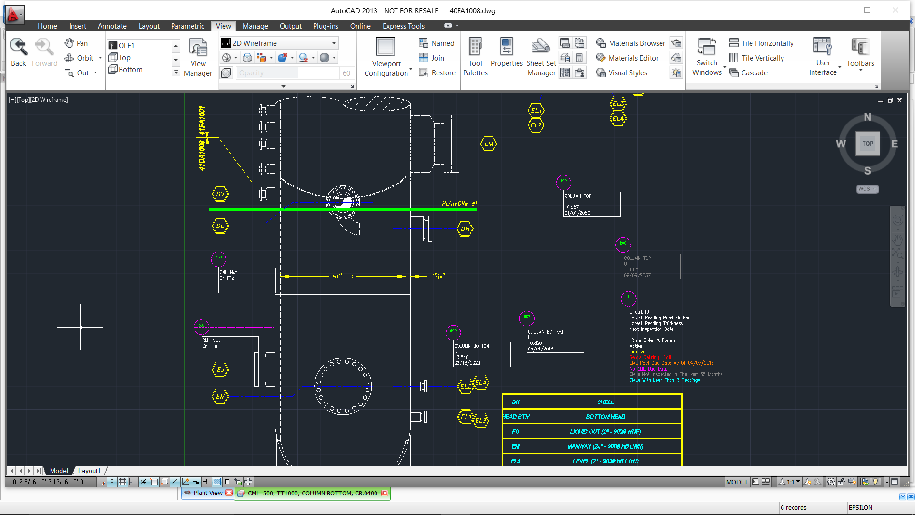Viewport: 915px width, 515px height.
Task: Switch to the Layout1 tab
Action: coord(89,471)
